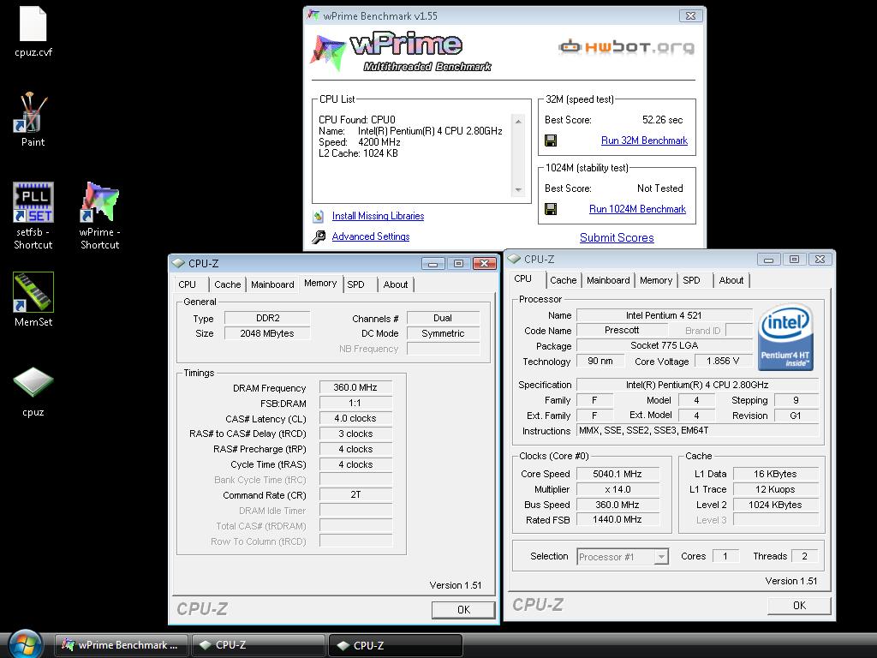The height and width of the screenshot is (658, 877).
Task: Open Mainboard tab in processor CPU-Z window
Action: click(x=608, y=280)
